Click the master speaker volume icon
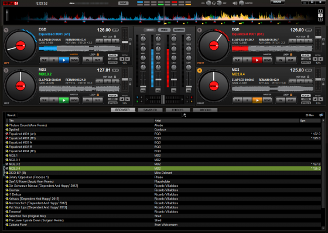Screen dimensions: 328x233 tap(235, 3)
